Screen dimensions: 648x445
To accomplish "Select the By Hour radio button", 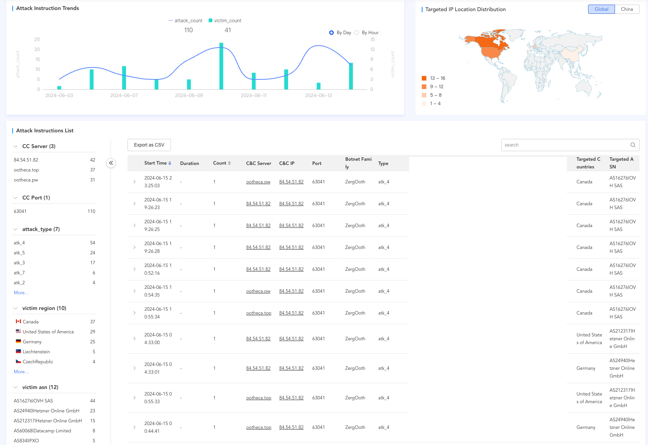I will 356,33.
